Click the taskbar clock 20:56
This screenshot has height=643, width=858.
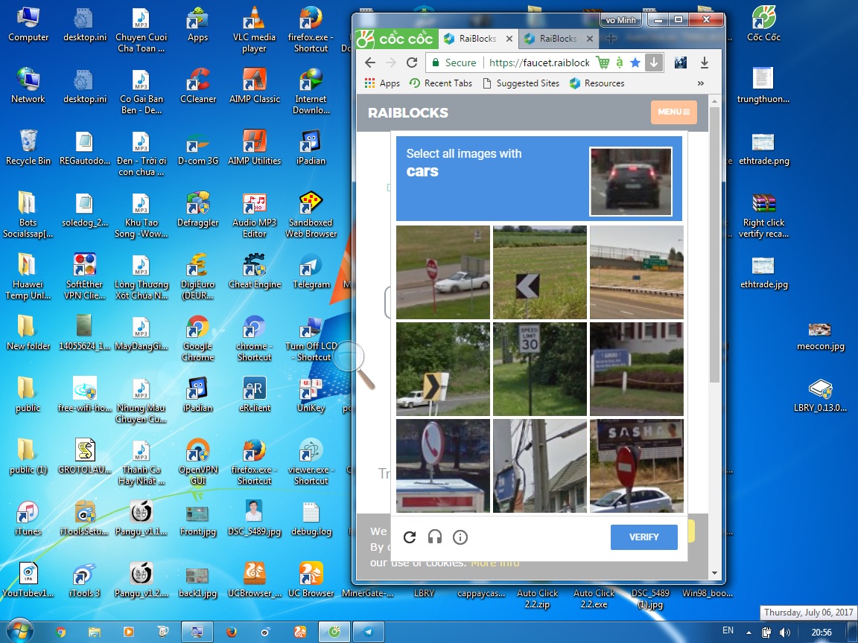[822, 632]
